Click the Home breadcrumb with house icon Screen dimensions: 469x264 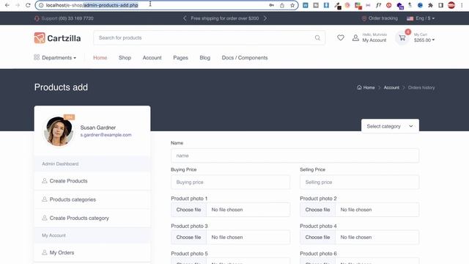pos(366,87)
